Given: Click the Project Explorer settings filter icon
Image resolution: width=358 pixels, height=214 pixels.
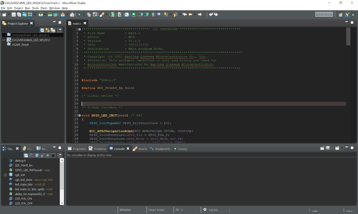Looking at the screenshot, I should [53, 30].
